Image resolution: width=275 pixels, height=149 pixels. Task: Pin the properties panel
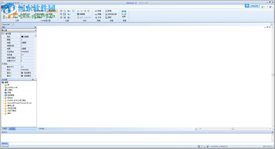(35, 28)
